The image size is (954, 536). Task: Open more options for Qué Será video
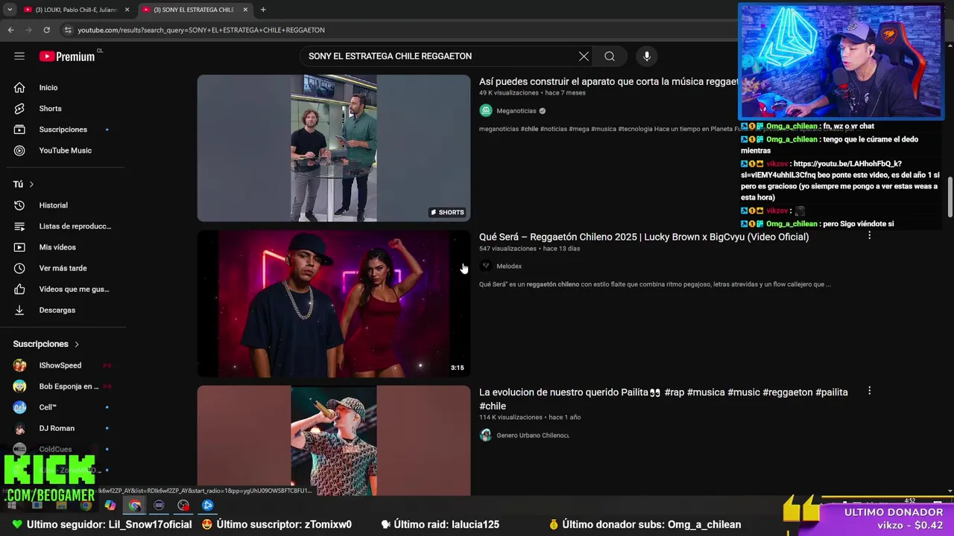click(869, 236)
